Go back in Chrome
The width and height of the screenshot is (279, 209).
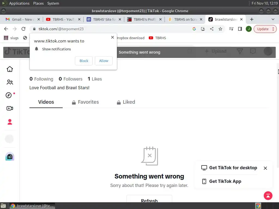click(6, 29)
